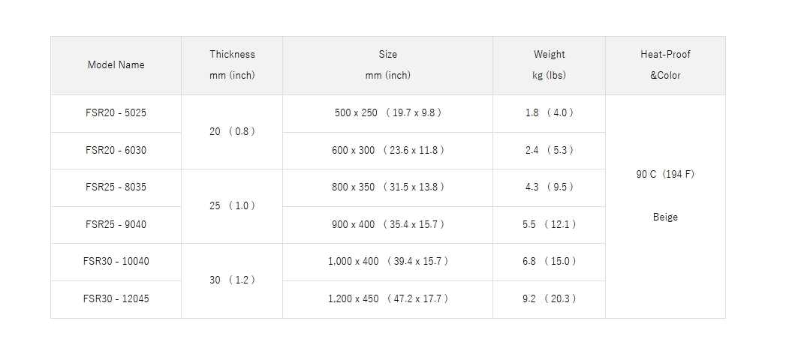786x342 pixels.
Task: Click model FSR30 - 10040 cell
Action: [116, 262]
